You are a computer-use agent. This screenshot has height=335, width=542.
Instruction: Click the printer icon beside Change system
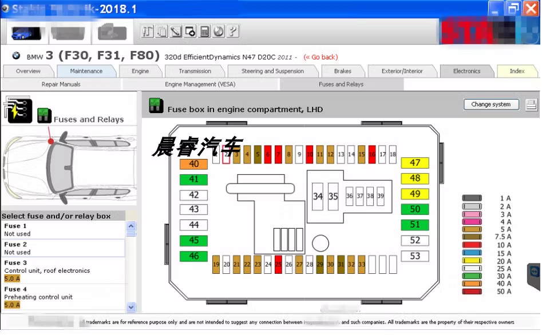click(x=531, y=104)
